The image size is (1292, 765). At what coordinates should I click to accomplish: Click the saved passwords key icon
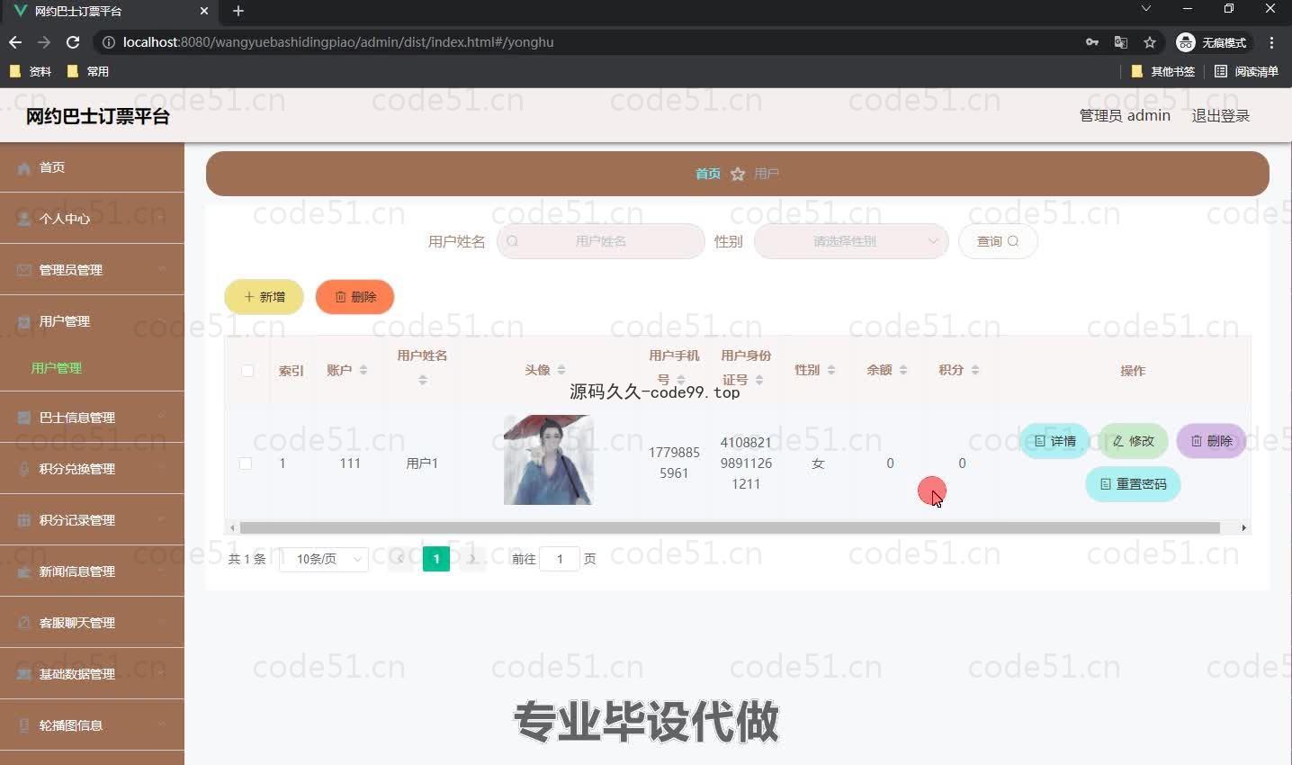point(1092,42)
